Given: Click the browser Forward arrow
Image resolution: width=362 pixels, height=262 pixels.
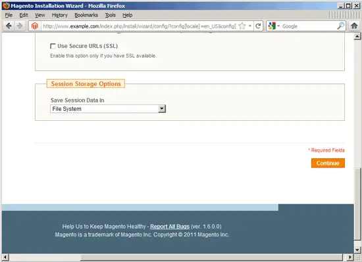Looking at the screenshot, I should click(x=20, y=26).
